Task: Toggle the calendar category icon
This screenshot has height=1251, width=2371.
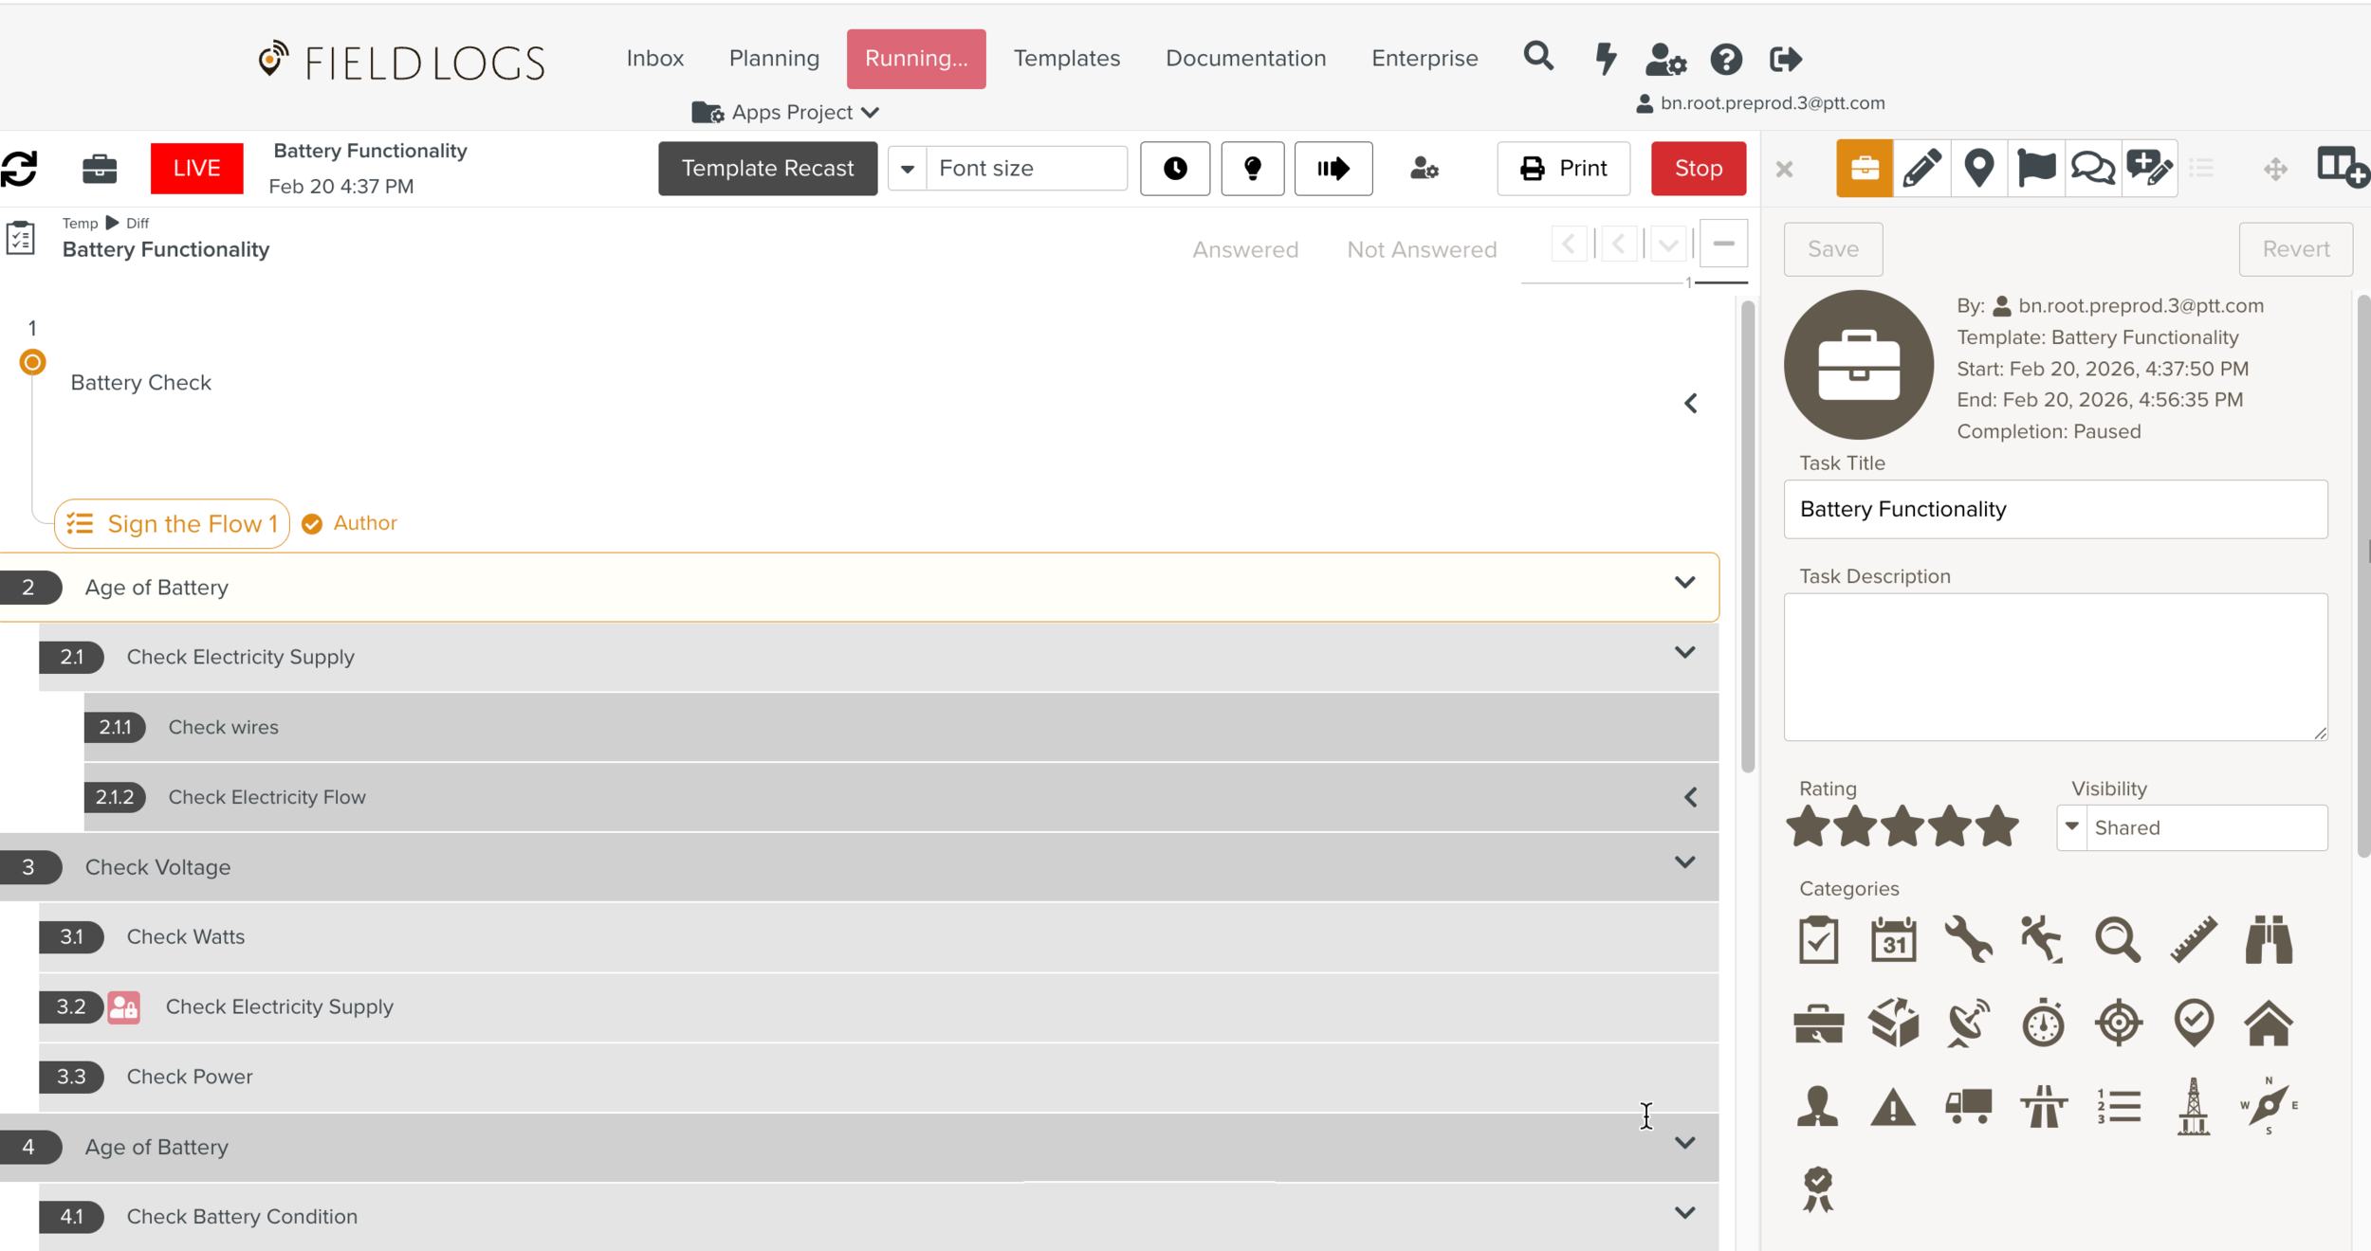Action: (x=1893, y=940)
